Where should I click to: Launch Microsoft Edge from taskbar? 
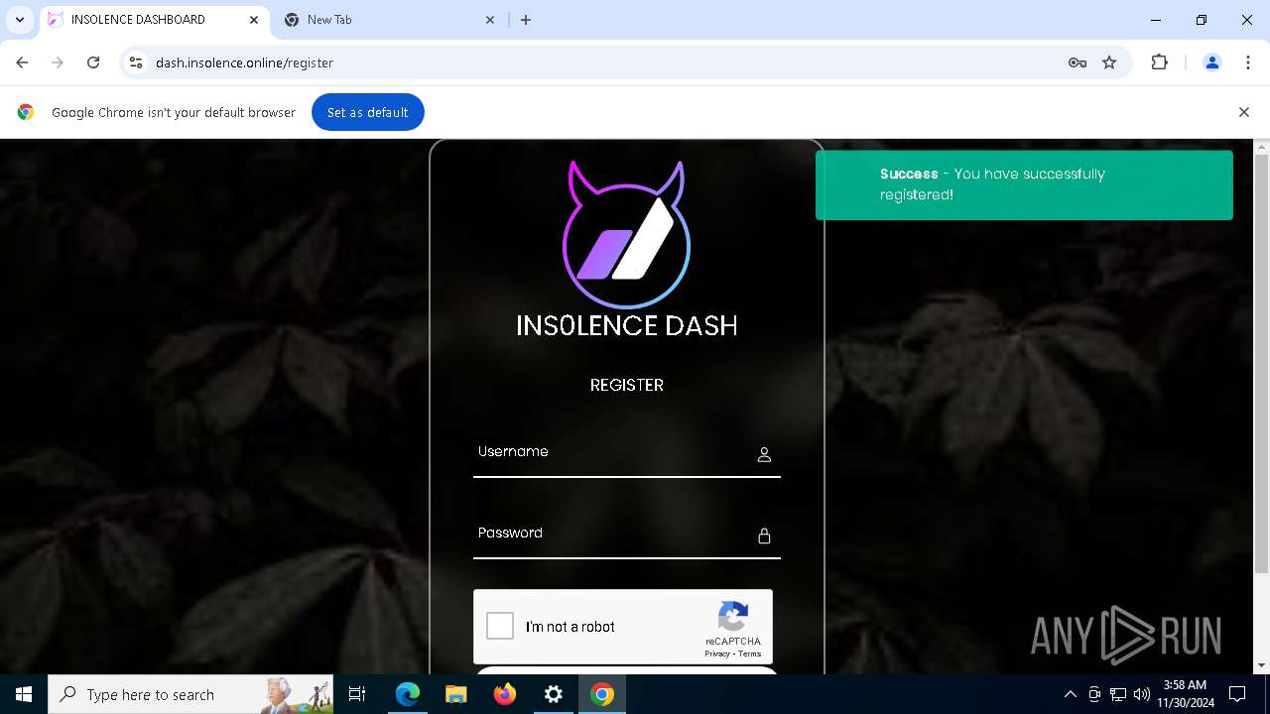[408, 694]
